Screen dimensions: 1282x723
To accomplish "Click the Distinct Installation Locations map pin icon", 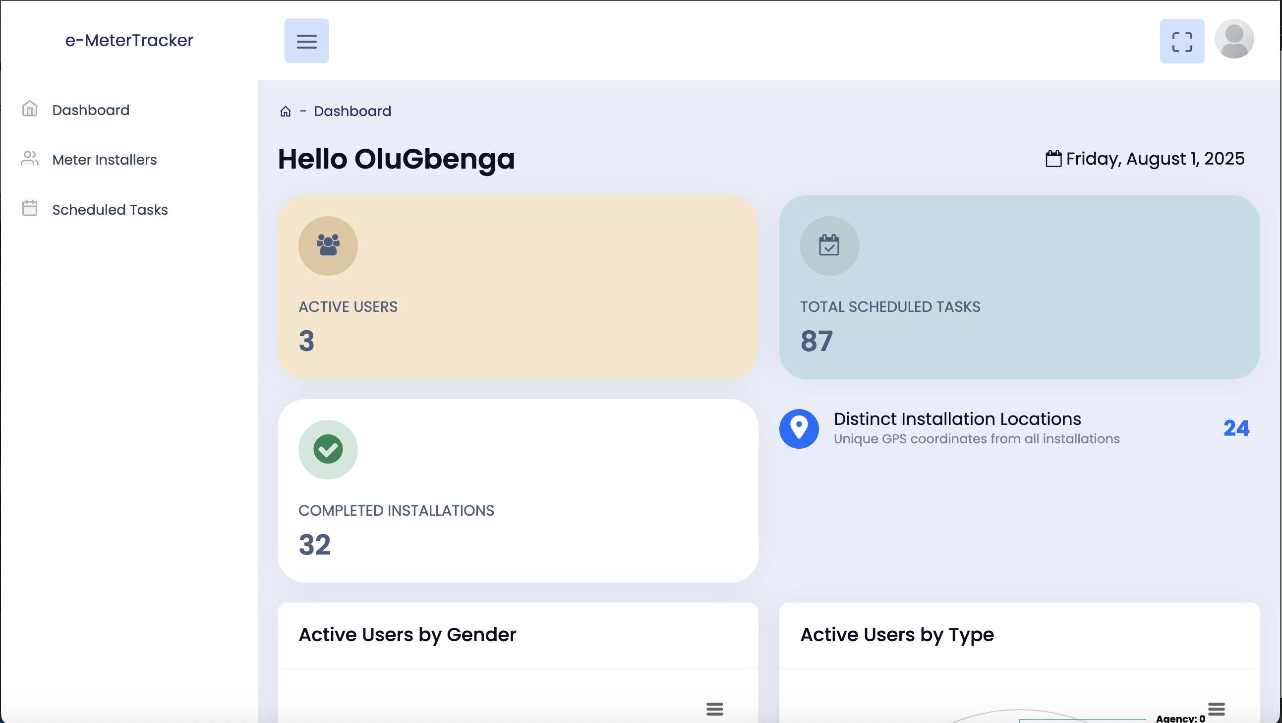I will tap(799, 428).
